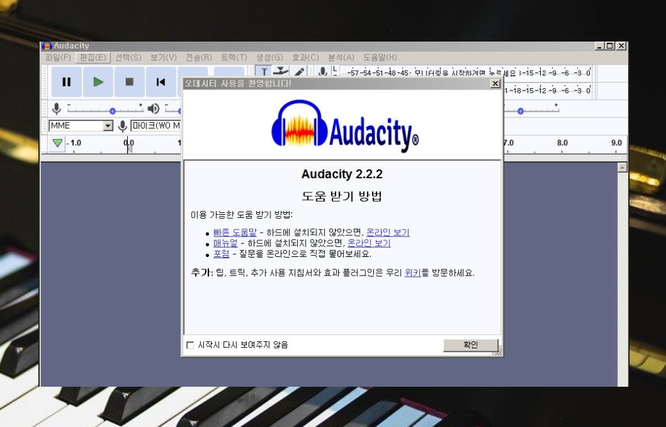Enable '시작시 다시 보여주지 않음' checkbox
Viewport: 666px width, 427px height.
(190, 345)
